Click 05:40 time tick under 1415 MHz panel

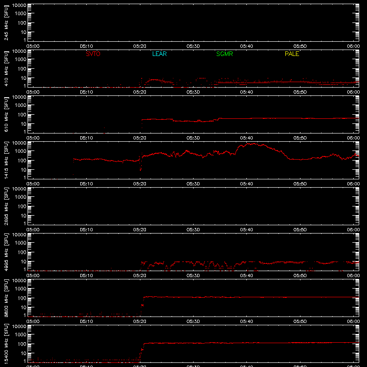point(246,184)
